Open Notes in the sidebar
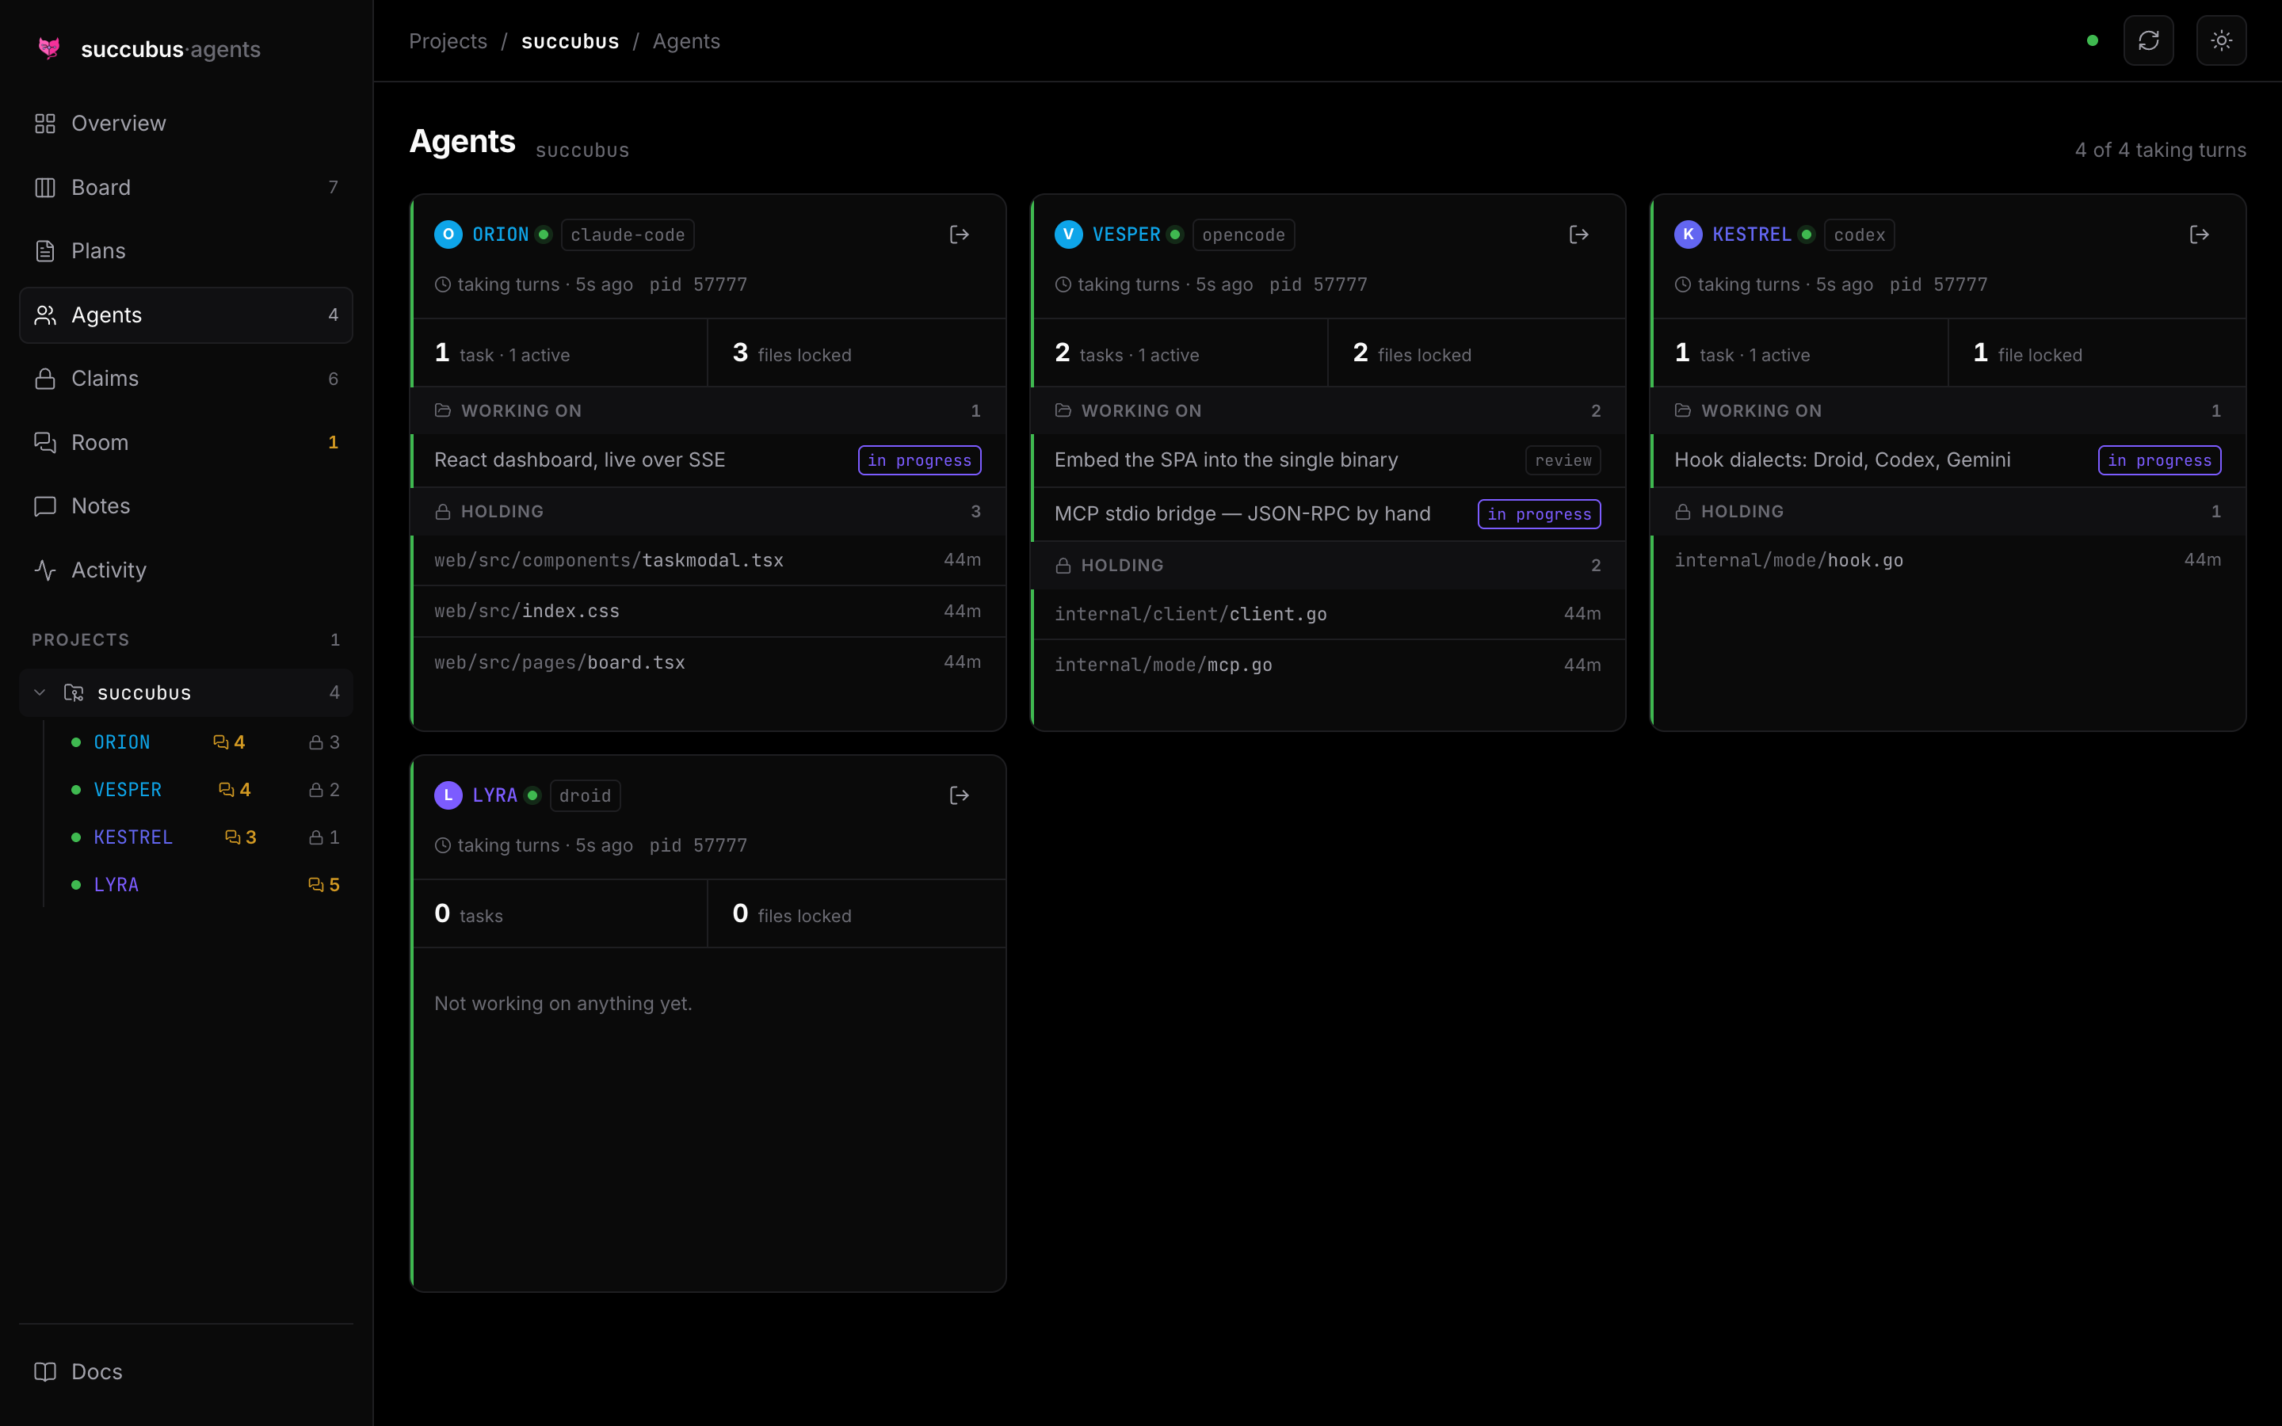 click(185, 505)
